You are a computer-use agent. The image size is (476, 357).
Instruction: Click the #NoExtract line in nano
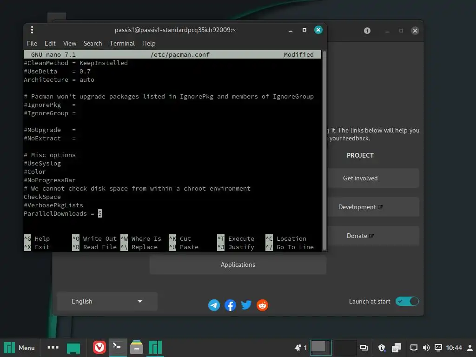coord(50,139)
